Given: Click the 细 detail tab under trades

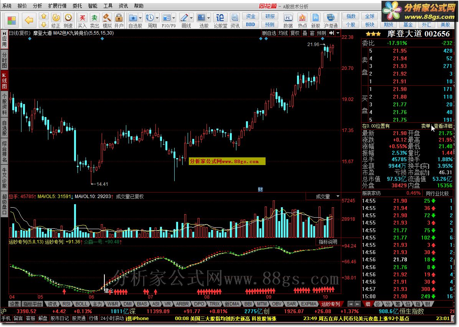Looking at the screenshot, I should [368, 304].
